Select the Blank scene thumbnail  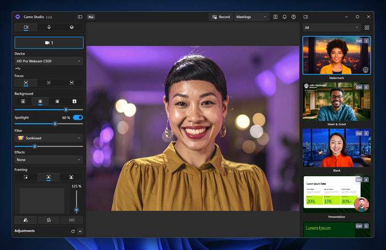336,148
